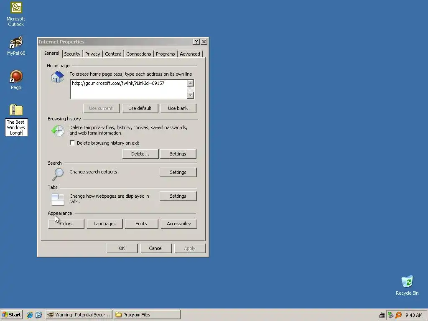
Task: Click the browsing history clock icon
Action: pyautogui.click(x=58, y=130)
